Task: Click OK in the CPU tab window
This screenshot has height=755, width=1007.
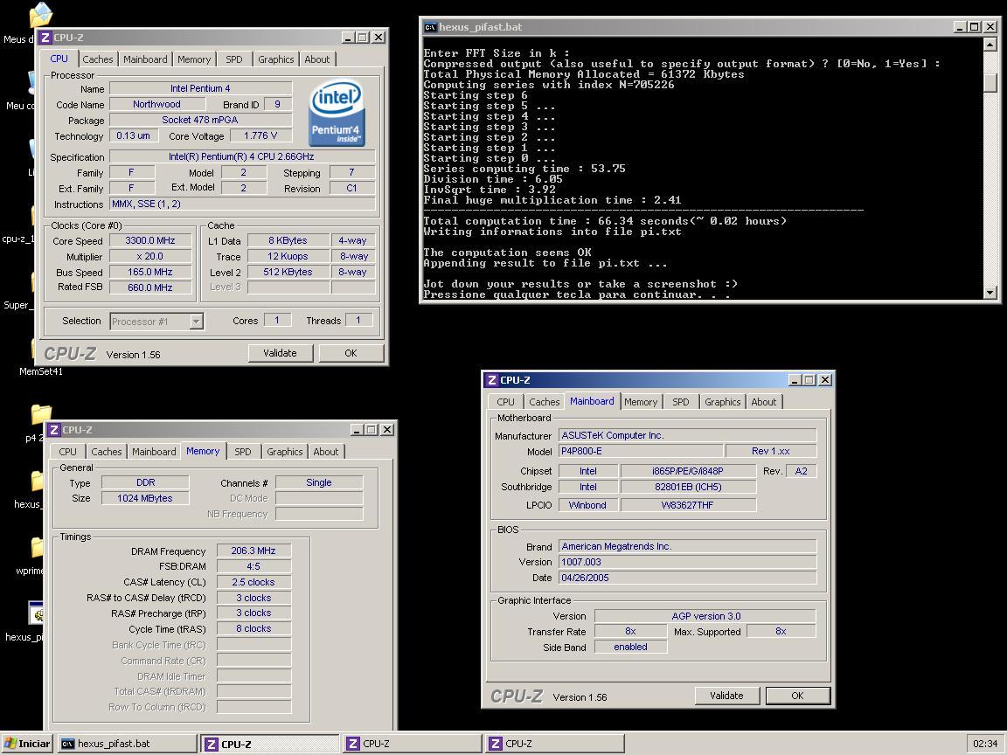Action: point(351,353)
